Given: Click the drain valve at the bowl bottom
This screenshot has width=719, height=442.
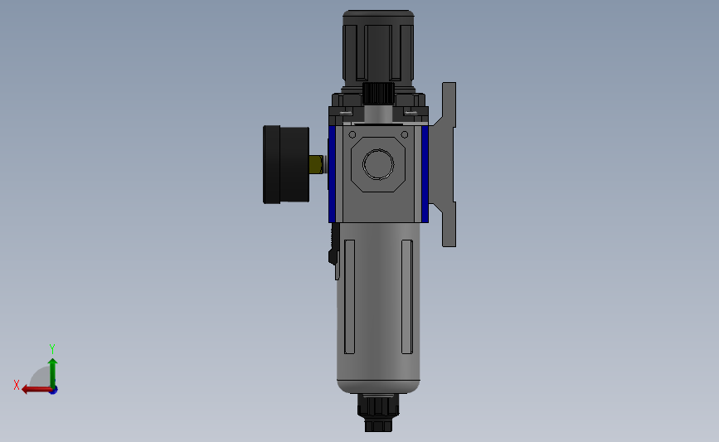Looking at the screenshot, I should point(378,413).
